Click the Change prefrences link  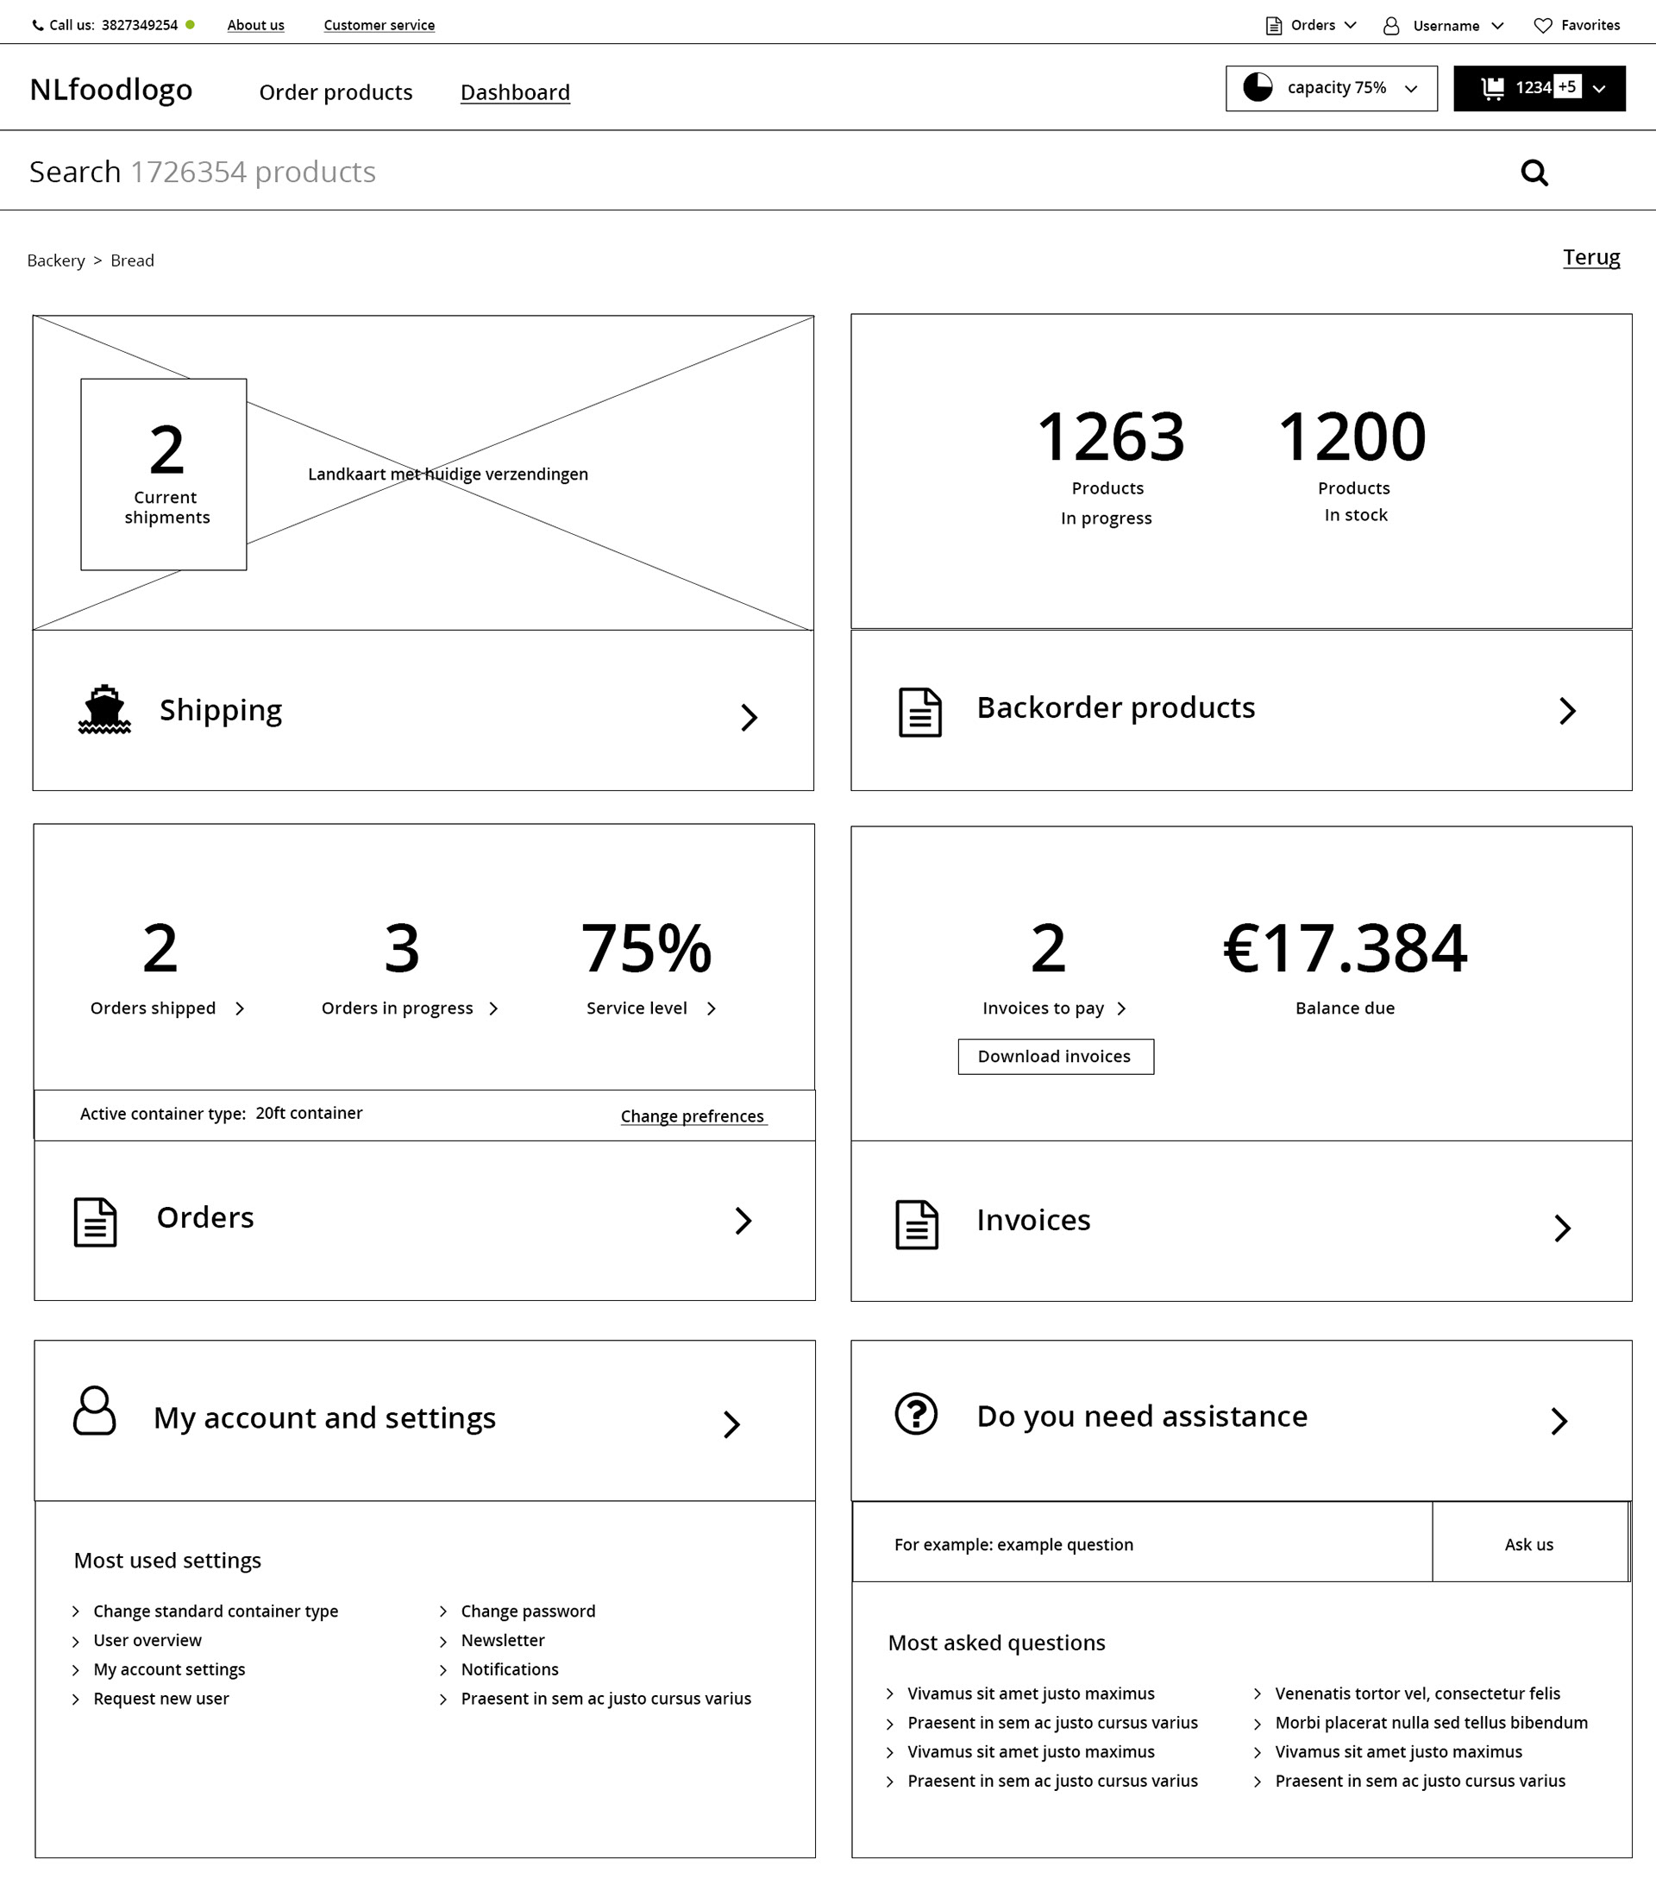(692, 1116)
